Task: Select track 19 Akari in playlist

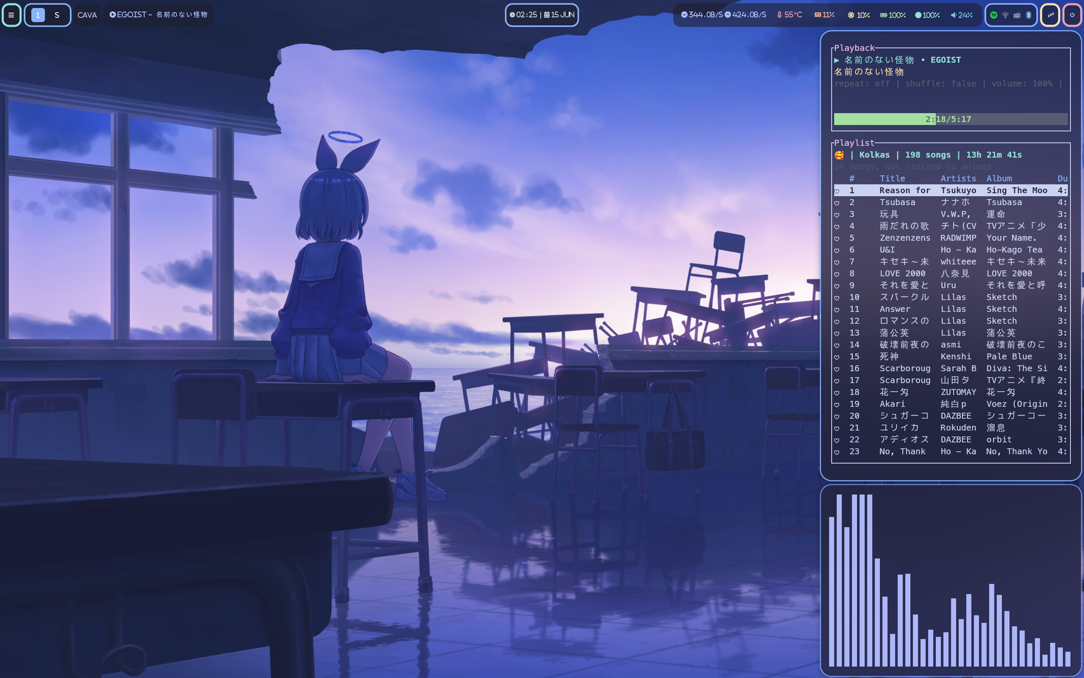Action: pos(892,404)
